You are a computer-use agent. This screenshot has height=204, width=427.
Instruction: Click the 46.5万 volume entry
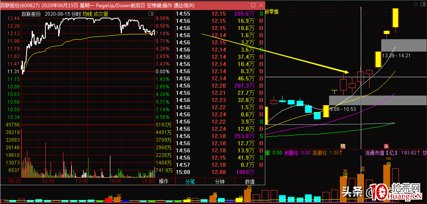click(x=246, y=78)
